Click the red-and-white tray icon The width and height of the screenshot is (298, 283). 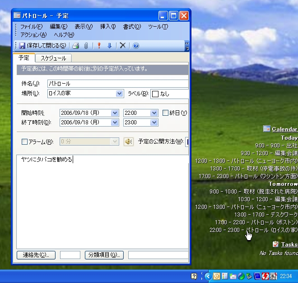(265, 276)
